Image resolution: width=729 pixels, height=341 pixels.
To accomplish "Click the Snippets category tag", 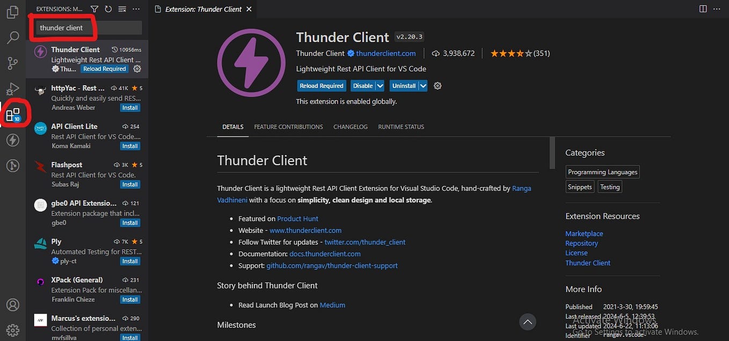I will tap(580, 187).
